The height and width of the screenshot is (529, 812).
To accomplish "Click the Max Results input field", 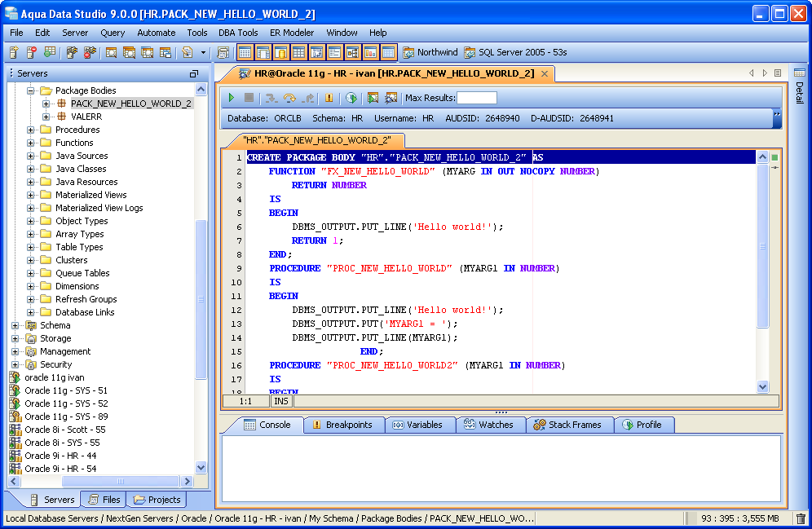I will [x=476, y=98].
